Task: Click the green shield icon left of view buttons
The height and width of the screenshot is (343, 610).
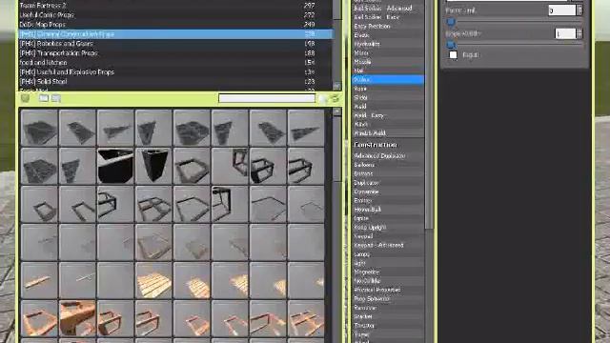Action: tap(26, 98)
